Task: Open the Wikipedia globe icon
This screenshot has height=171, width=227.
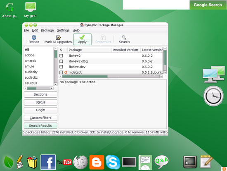Action: pyautogui.click(x=80, y=162)
